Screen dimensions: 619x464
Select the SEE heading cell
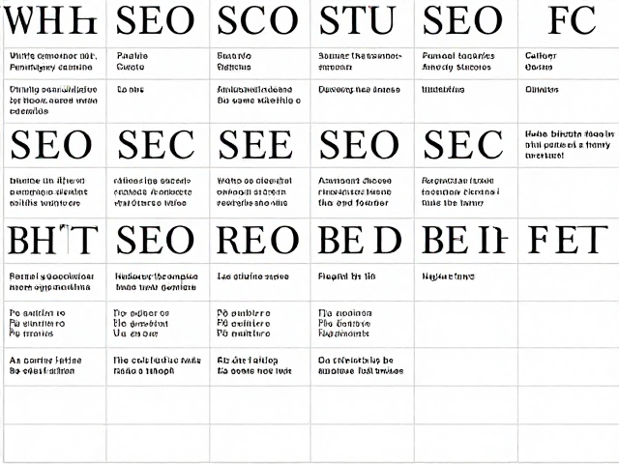click(260, 145)
